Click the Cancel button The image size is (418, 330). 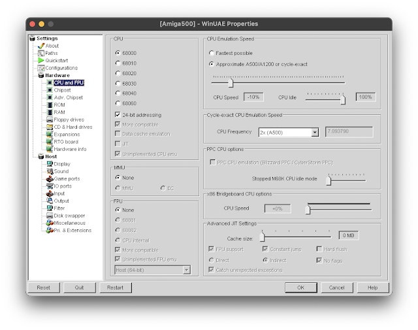[x=337, y=288]
